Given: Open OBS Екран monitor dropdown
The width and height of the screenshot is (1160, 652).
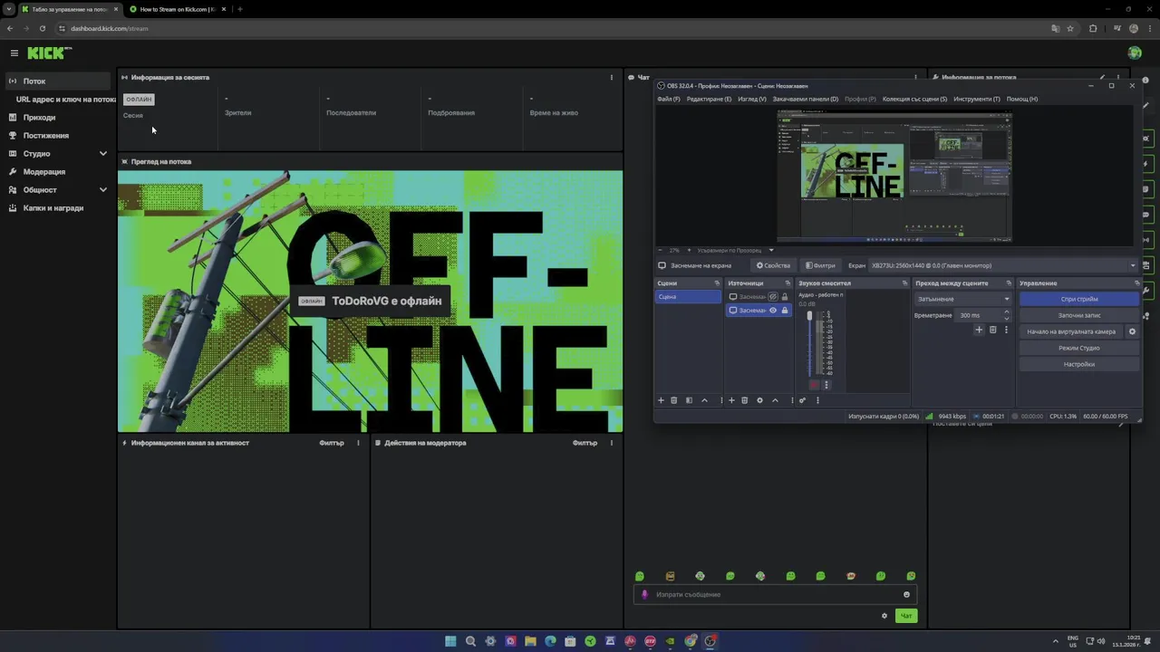Looking at the screenshot, I should 1003,265.
